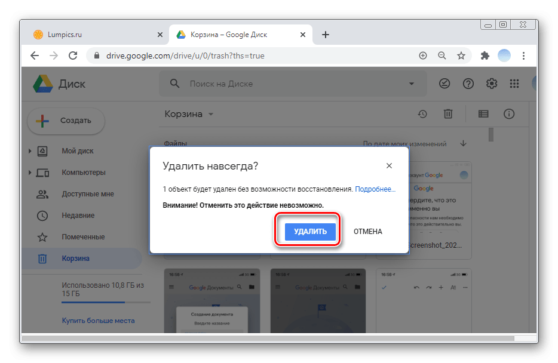Switch to the Lumpics.ru tab
This screenshot has width=558, height=363.
95,35
